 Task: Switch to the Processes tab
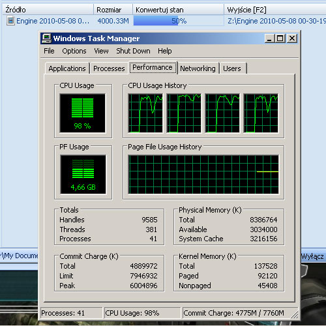click(x=109, y=68)
